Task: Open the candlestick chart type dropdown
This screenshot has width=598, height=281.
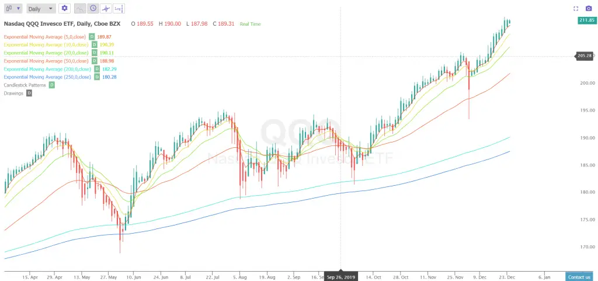Action: click(13, 8)
